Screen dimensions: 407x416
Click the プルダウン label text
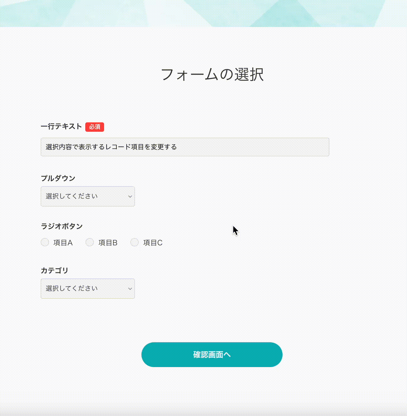(x=58, y=178)
